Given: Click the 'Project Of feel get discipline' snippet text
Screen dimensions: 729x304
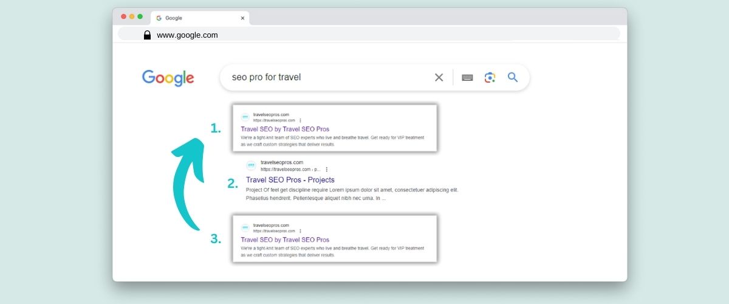Looking at the screenshot, I should pyautogui.click(x=352, y=194).
